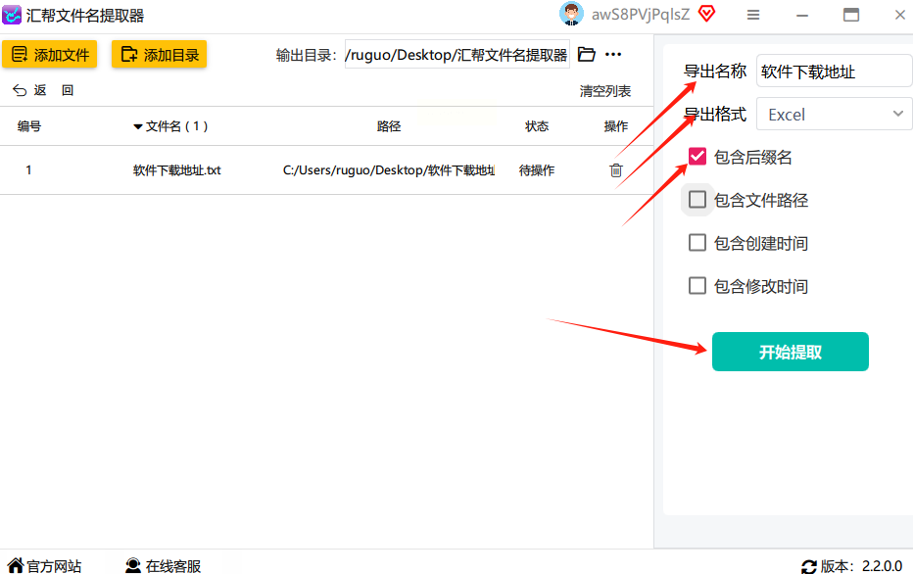Enable the 包含文件路径 checkbox
The width and height of the screenshot is (913, 574).
[x=697, y=200]
